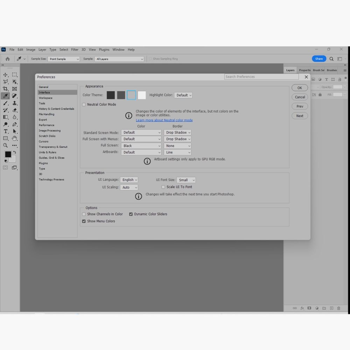Choose the Type tool
Image resolution: width=350 pixels, height=350 pixels.
(5, 131)
